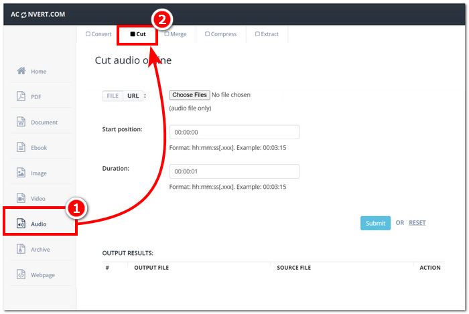The height and width of the screenshot is (314, 469).
Task: Go to the Ebook section label
Action: coord(39,148)
